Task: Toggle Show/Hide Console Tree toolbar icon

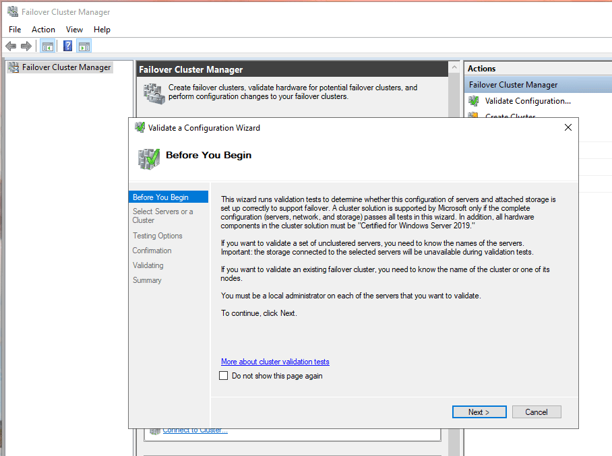Action: 47,46
